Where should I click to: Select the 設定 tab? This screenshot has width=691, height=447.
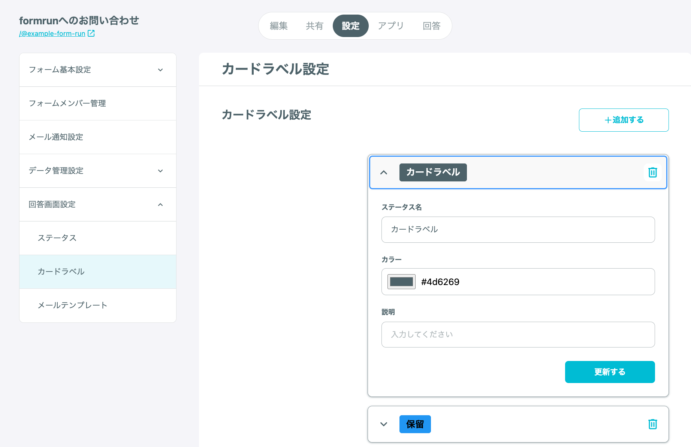click(351, 26)
